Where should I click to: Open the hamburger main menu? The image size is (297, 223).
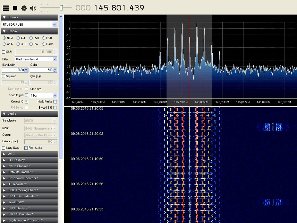click(x=6, y=8)
